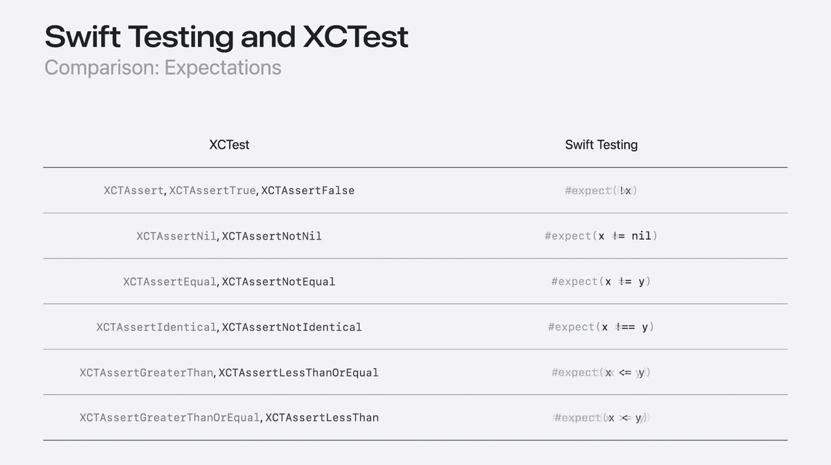Click XCTAssertTrue in first row
831x465 pixels.
point(212,191)
